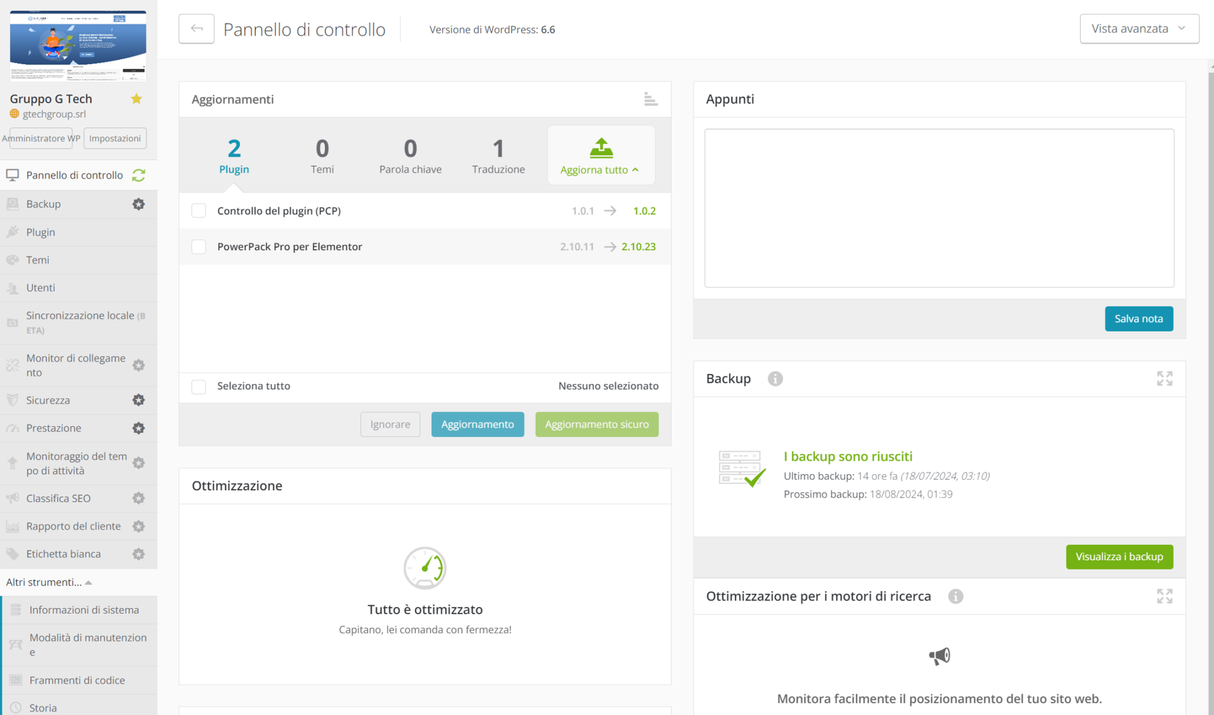Click the Visualizza i backup button
1214x715 pixels.
pos(1119,556)
